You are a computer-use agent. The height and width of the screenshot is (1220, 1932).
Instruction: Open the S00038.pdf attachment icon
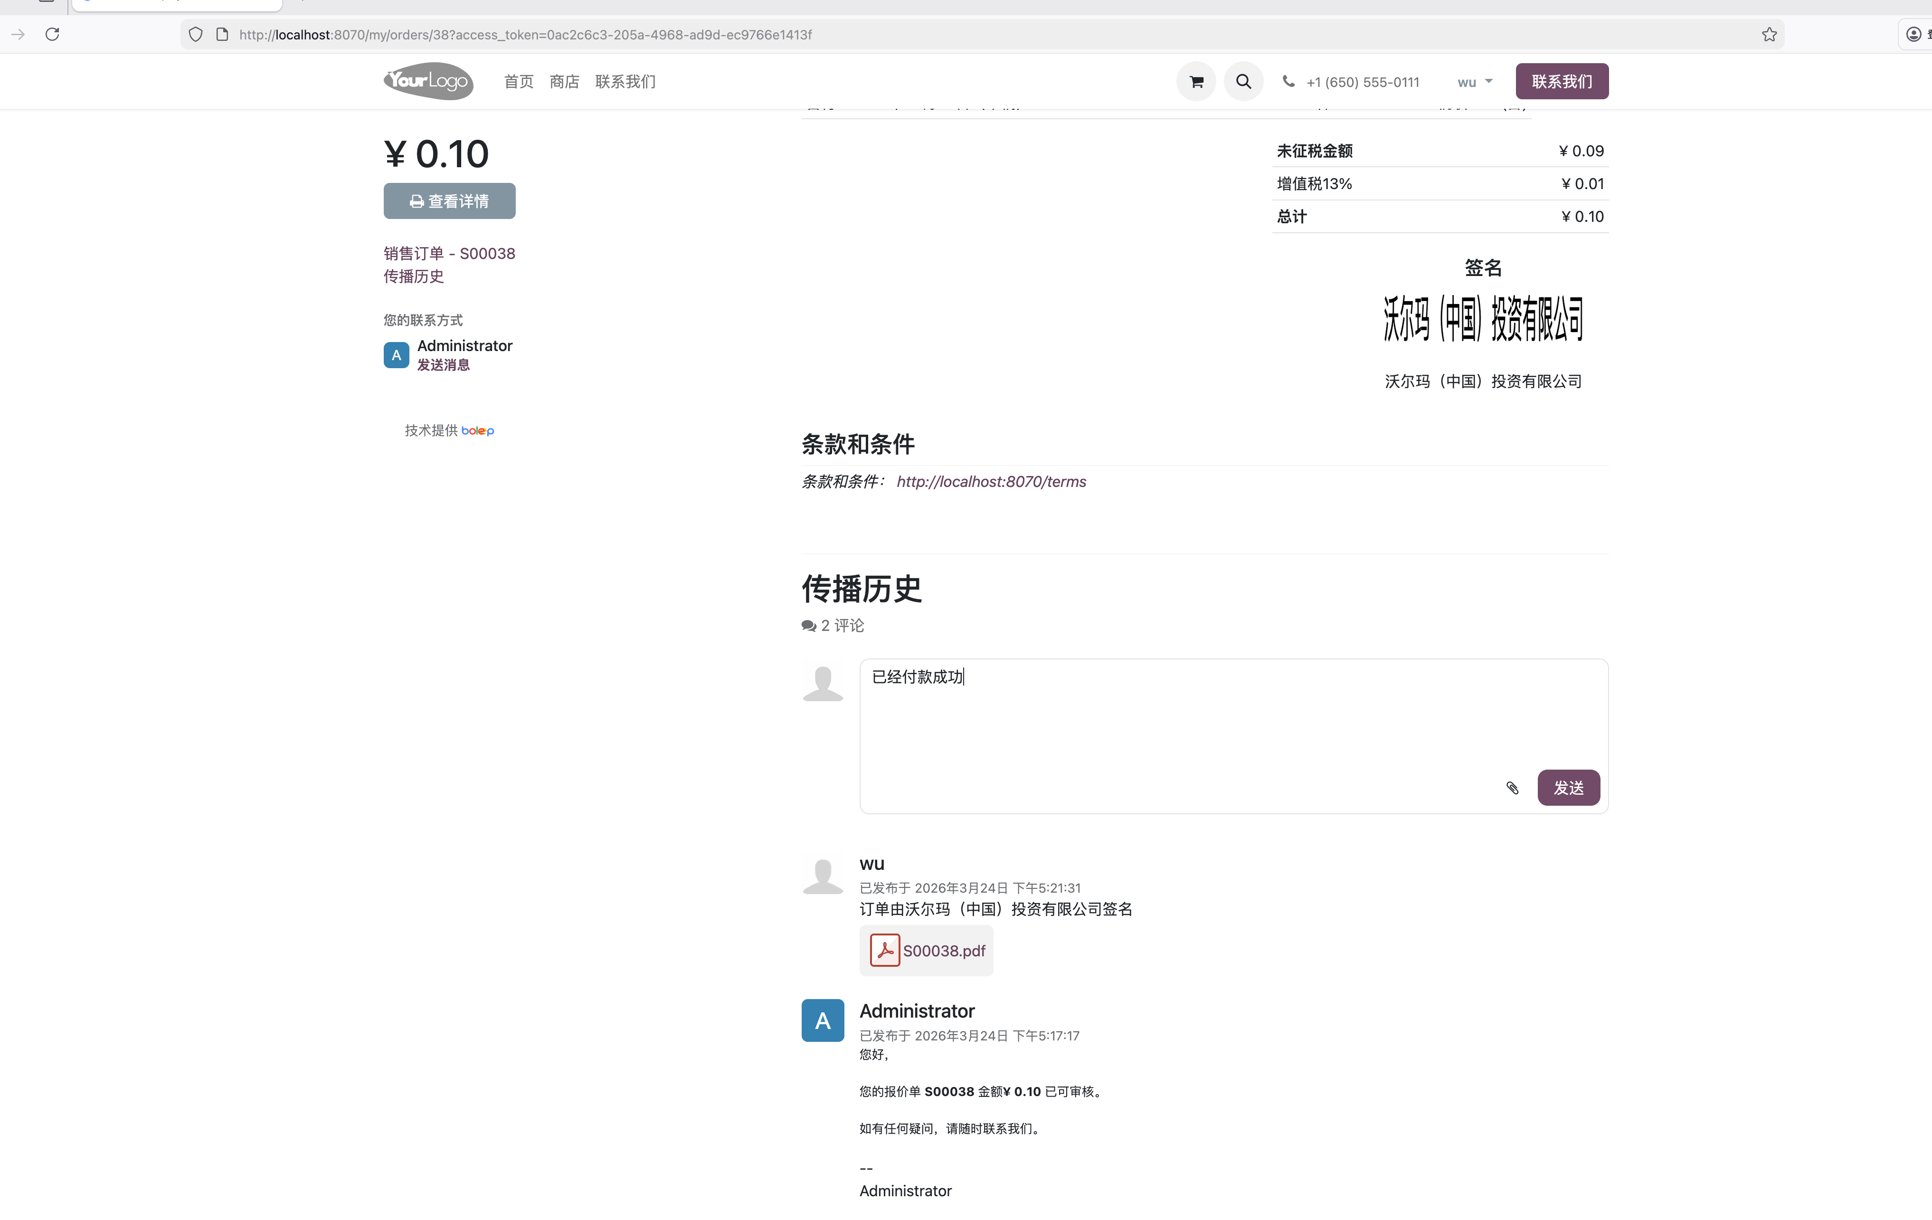point(885,950)
